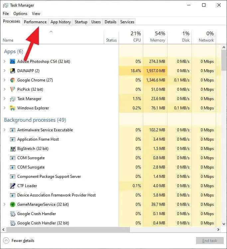This screenshot has width=227, height=249.
Task: Open the File menu
Action: point(6,14)
